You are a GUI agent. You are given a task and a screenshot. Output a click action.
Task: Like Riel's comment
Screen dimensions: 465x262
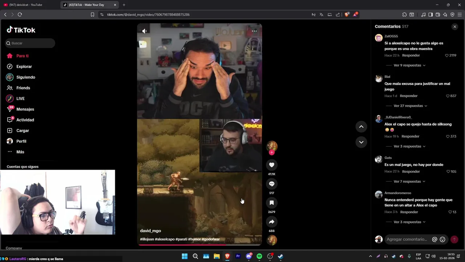click(448, 96)
